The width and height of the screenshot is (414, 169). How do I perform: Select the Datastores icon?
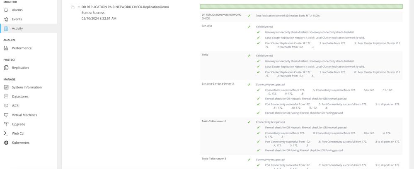point(6,97)
